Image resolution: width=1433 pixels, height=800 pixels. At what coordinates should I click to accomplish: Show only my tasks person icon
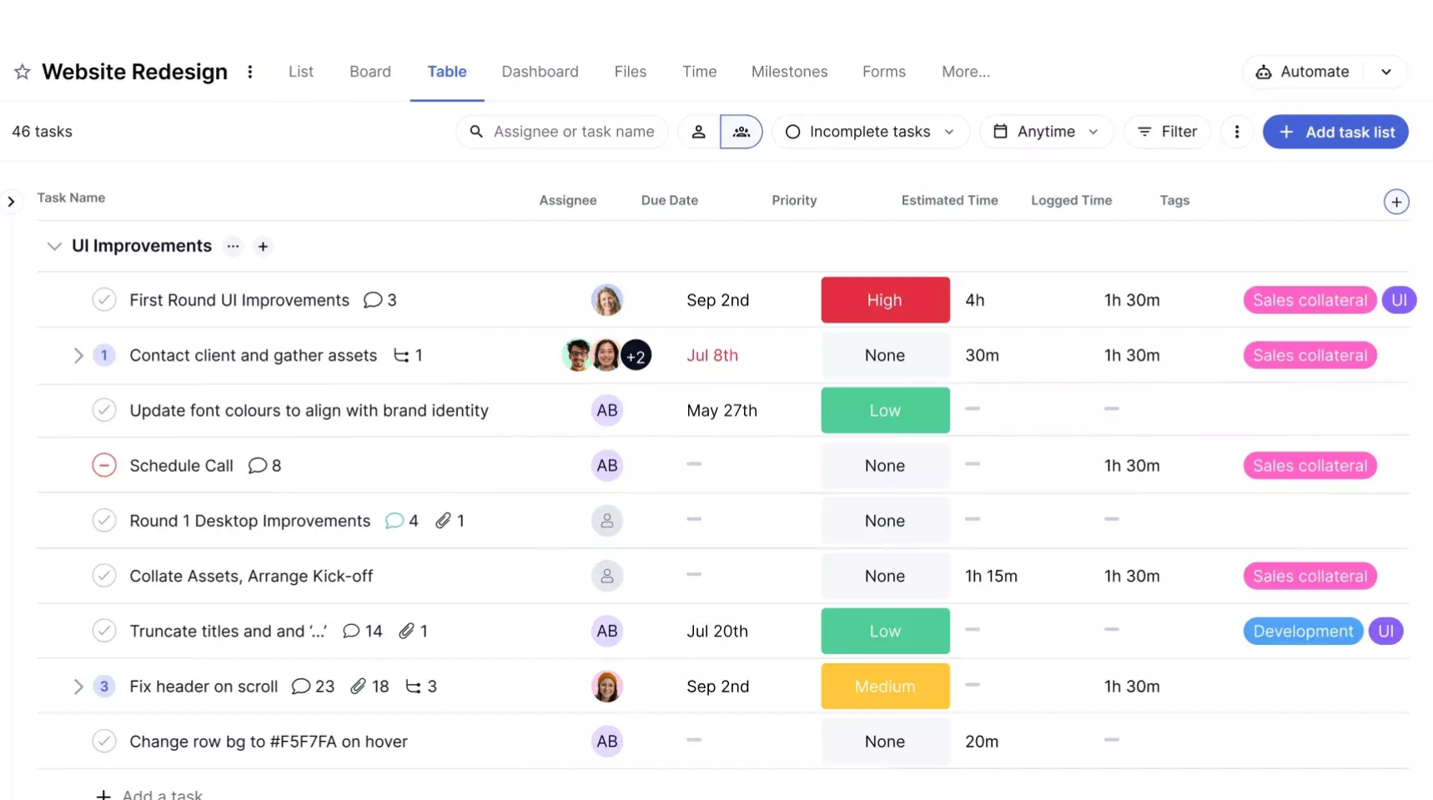click(699, 132)
